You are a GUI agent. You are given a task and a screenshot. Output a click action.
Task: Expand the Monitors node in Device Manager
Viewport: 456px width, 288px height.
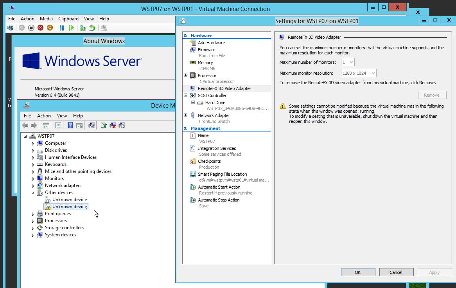coord(33,178)
